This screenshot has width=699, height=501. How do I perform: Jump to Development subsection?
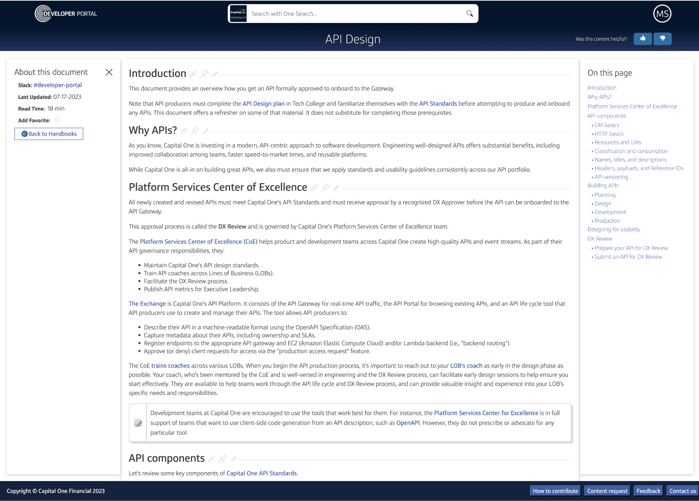coord(610,212)
